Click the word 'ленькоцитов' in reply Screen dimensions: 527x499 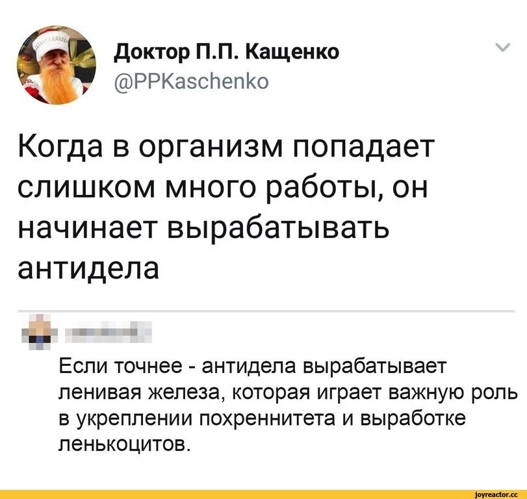tap(123, 444)
